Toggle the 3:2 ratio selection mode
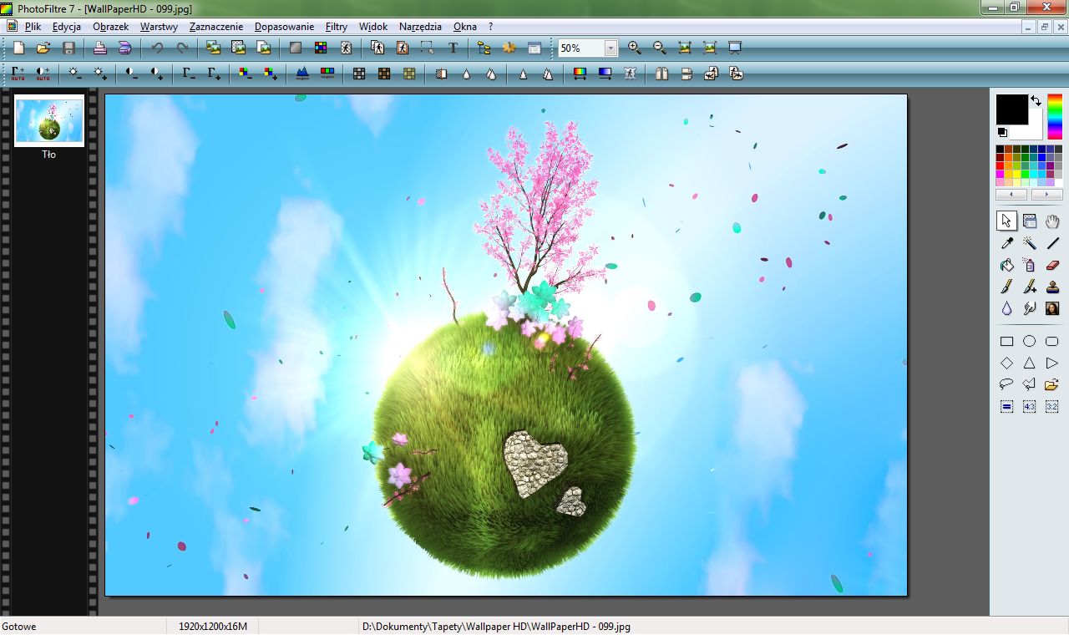 [1051, 404]
